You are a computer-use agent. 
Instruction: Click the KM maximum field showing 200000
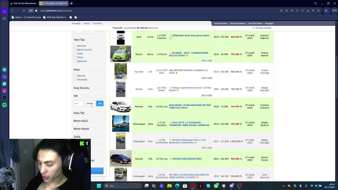pyautogui.click(x=90, y=103)
